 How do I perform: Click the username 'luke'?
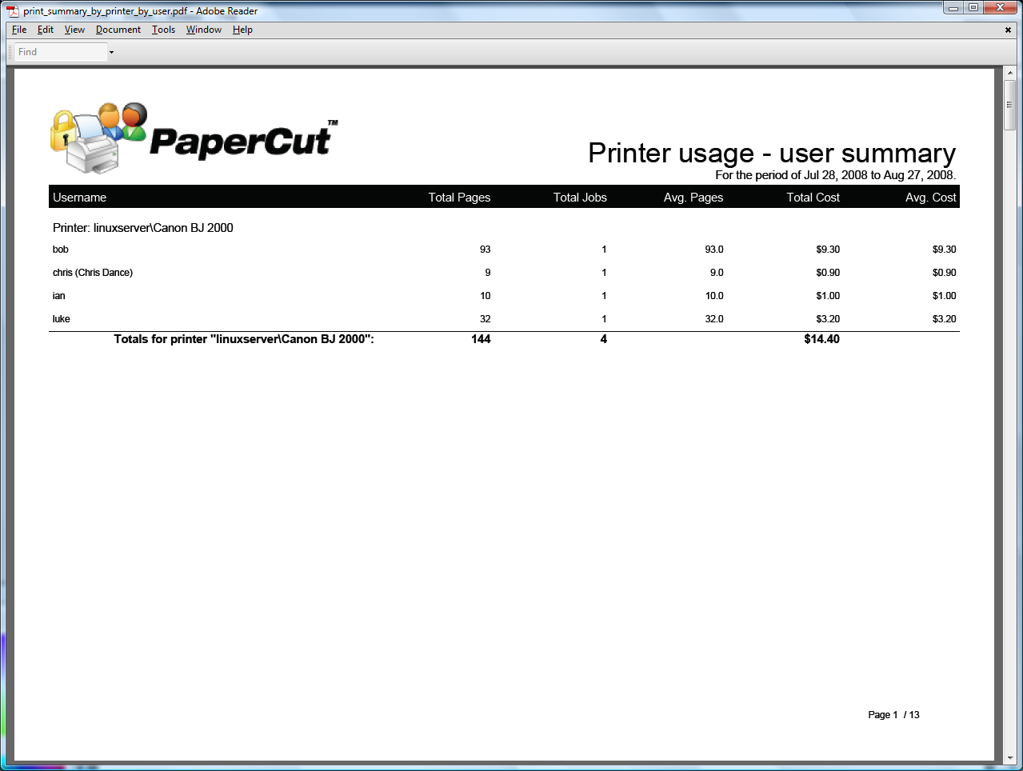(x=62, y=319)
